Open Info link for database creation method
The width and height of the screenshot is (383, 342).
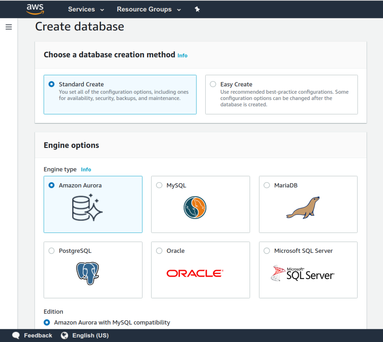(183, 55)
